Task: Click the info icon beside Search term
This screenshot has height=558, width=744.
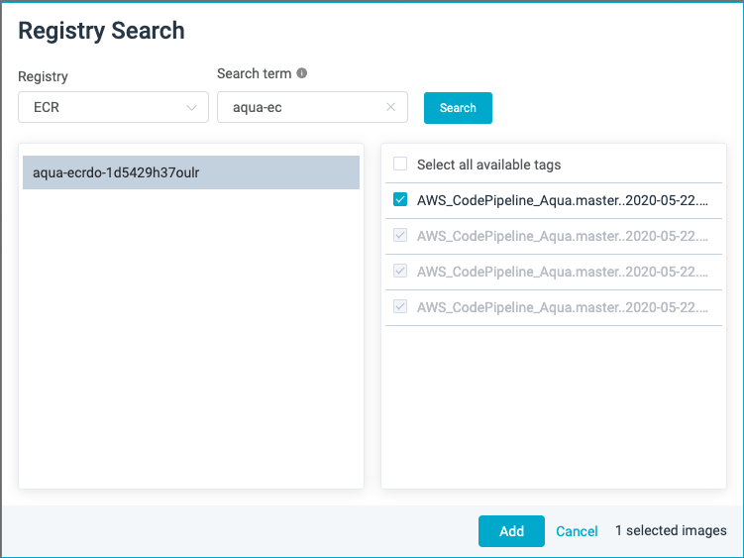Action: click(x=302, y=73)
